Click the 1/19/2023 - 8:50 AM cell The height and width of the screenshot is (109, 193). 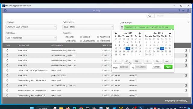[110, 91]
